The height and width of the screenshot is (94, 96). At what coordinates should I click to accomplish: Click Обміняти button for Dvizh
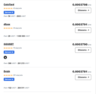(x=83, y=77)
